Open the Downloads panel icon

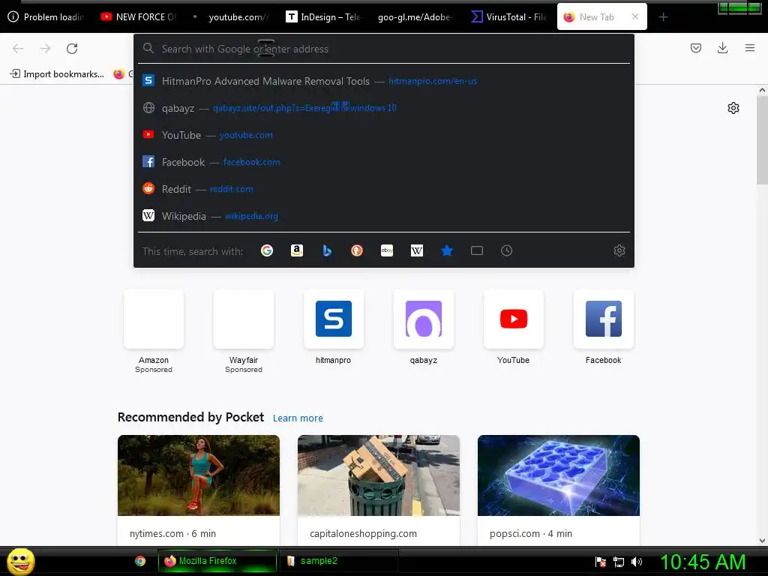(x=722, y=48)
